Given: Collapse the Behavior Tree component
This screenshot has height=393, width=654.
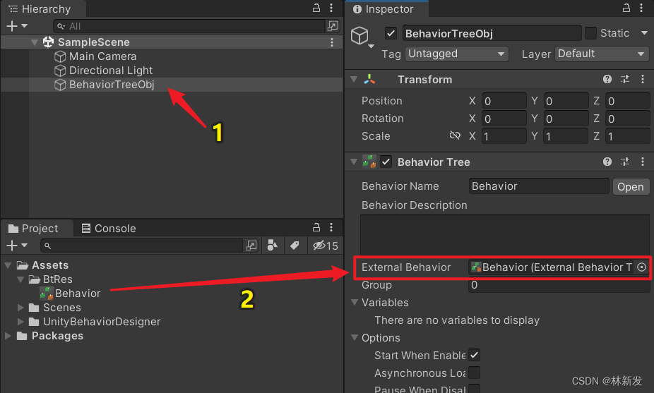Looking at the screenshot, I should 354,162.
